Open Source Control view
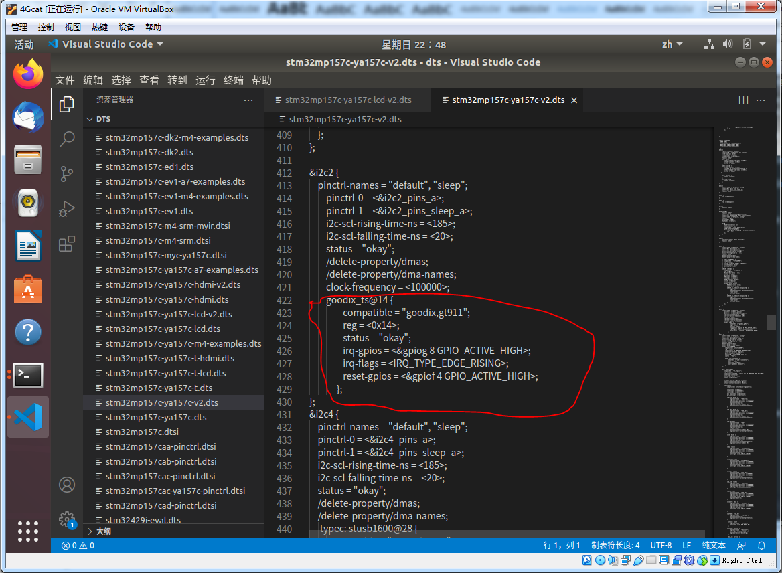The image size is (782, 573). pos(67,174)
